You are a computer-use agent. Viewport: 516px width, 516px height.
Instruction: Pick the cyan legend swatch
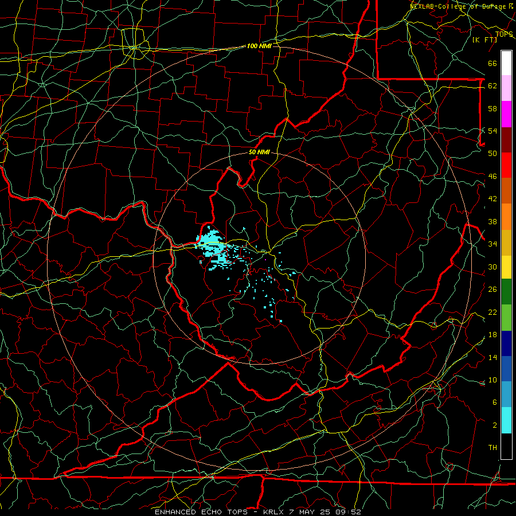tap(506, 420)
